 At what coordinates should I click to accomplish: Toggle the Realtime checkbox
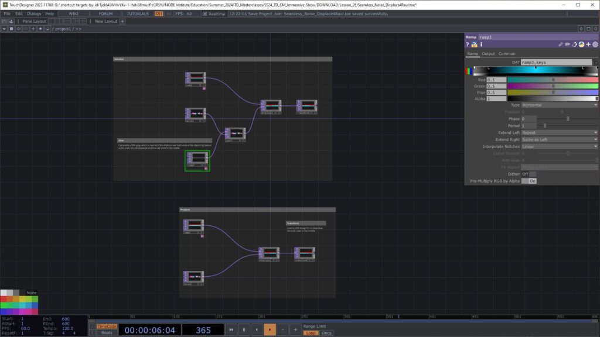[204, 13]
